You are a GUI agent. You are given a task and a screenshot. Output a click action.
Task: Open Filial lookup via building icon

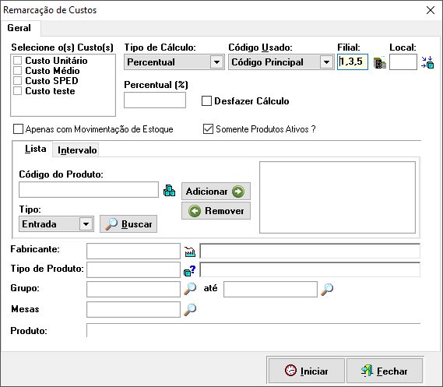point(379,62)
